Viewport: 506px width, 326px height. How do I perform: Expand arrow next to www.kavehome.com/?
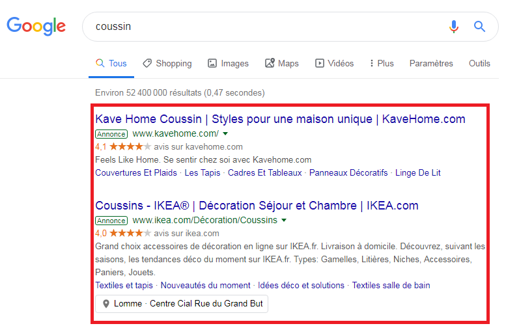225,133
